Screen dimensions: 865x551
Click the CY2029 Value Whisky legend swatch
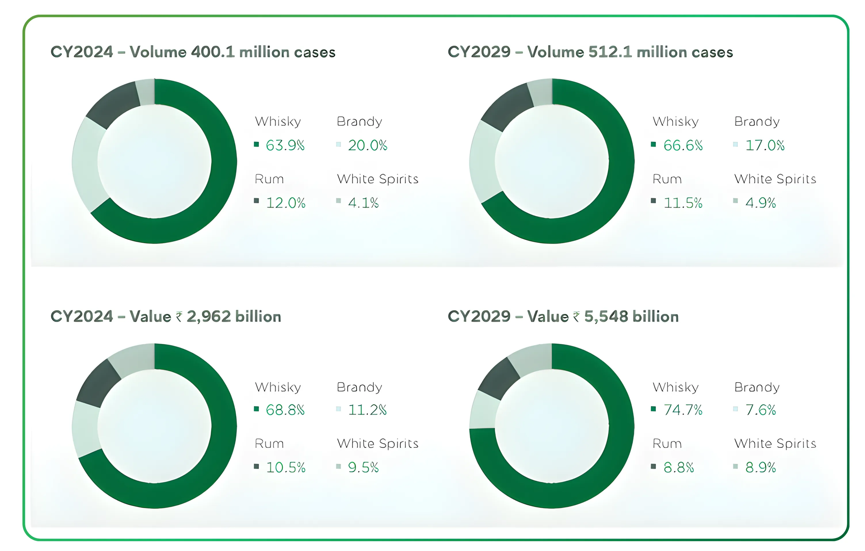pyautogui.click(x=653, y=409)
